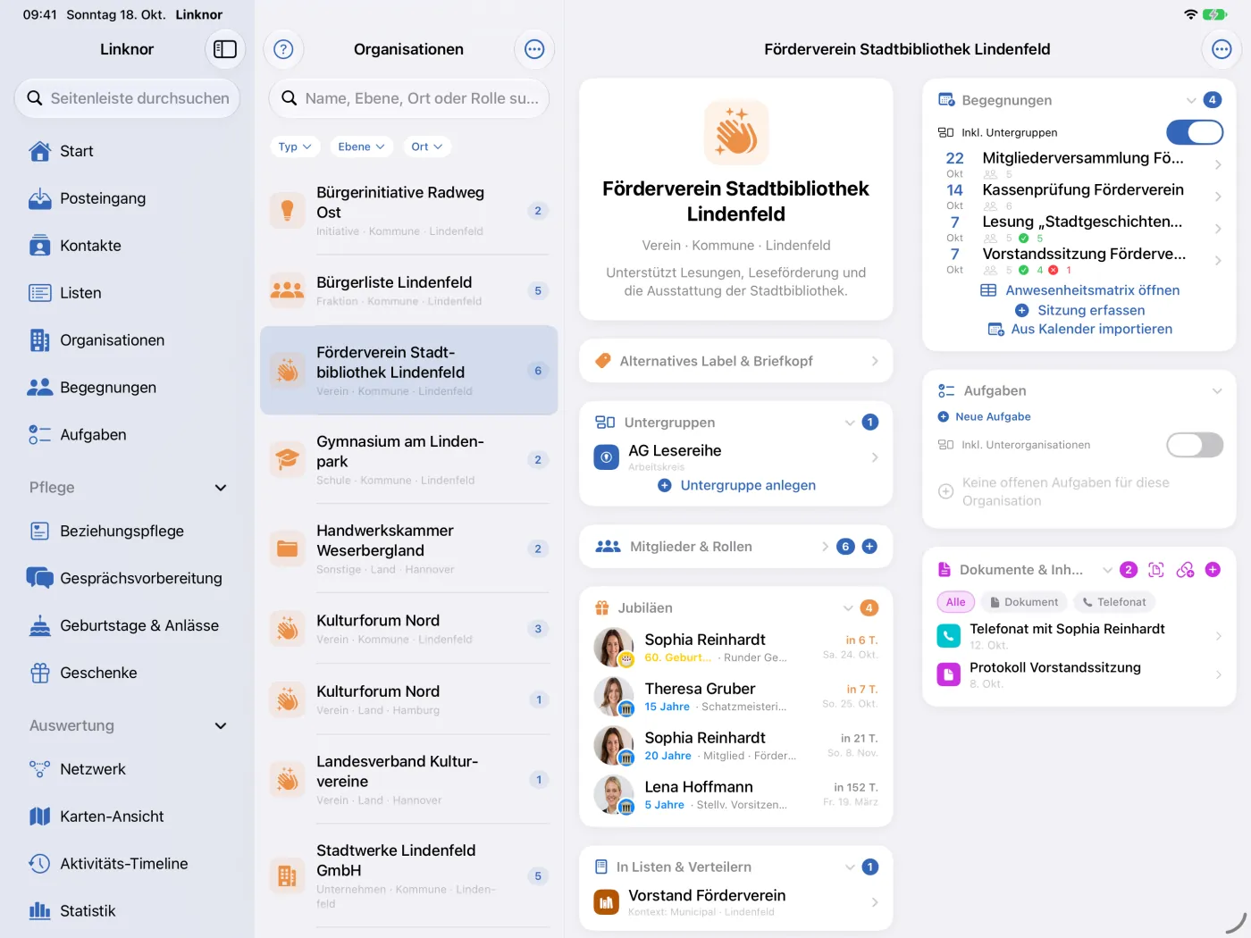Disable Inkl. Untergruppen switch in Begegnungen
Screen dimensions: 1251x938
click(x=1195, y=132)
